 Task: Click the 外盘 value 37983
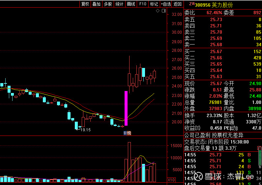[x=216, y=109]
